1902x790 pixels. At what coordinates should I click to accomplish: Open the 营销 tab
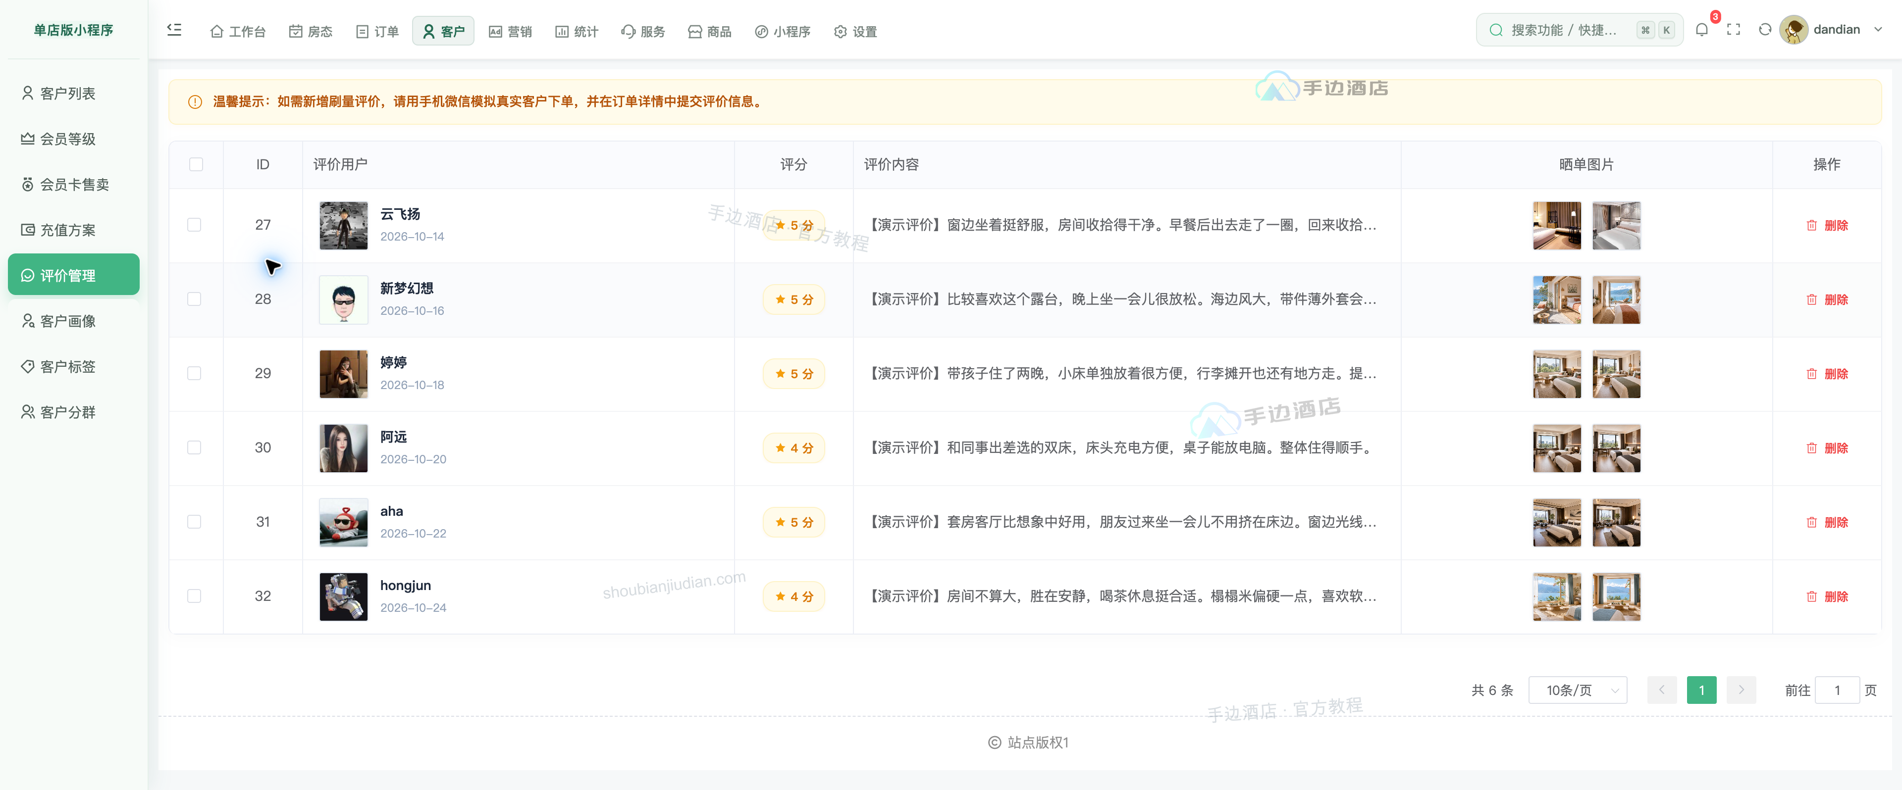(x=510, y=31)
